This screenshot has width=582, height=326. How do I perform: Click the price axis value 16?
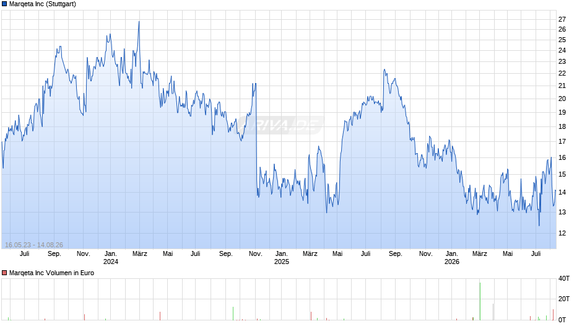[x=562, y=157]
